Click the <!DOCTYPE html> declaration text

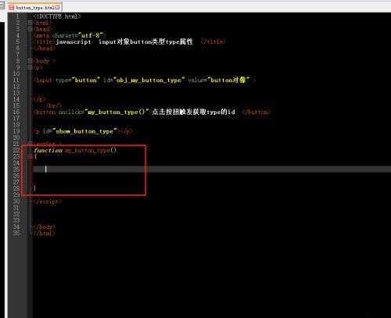57,16
